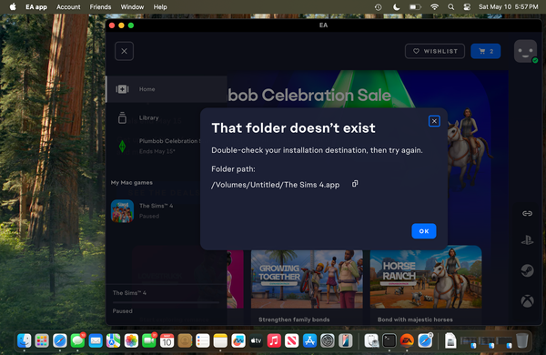The height and width of the screenshot is (355, 546).
Task: Click the PlayStation icon
Action: [527, 240]
